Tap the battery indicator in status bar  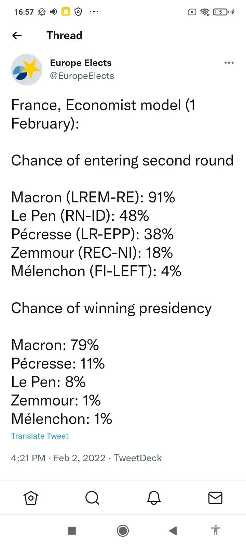coord(221,12)
